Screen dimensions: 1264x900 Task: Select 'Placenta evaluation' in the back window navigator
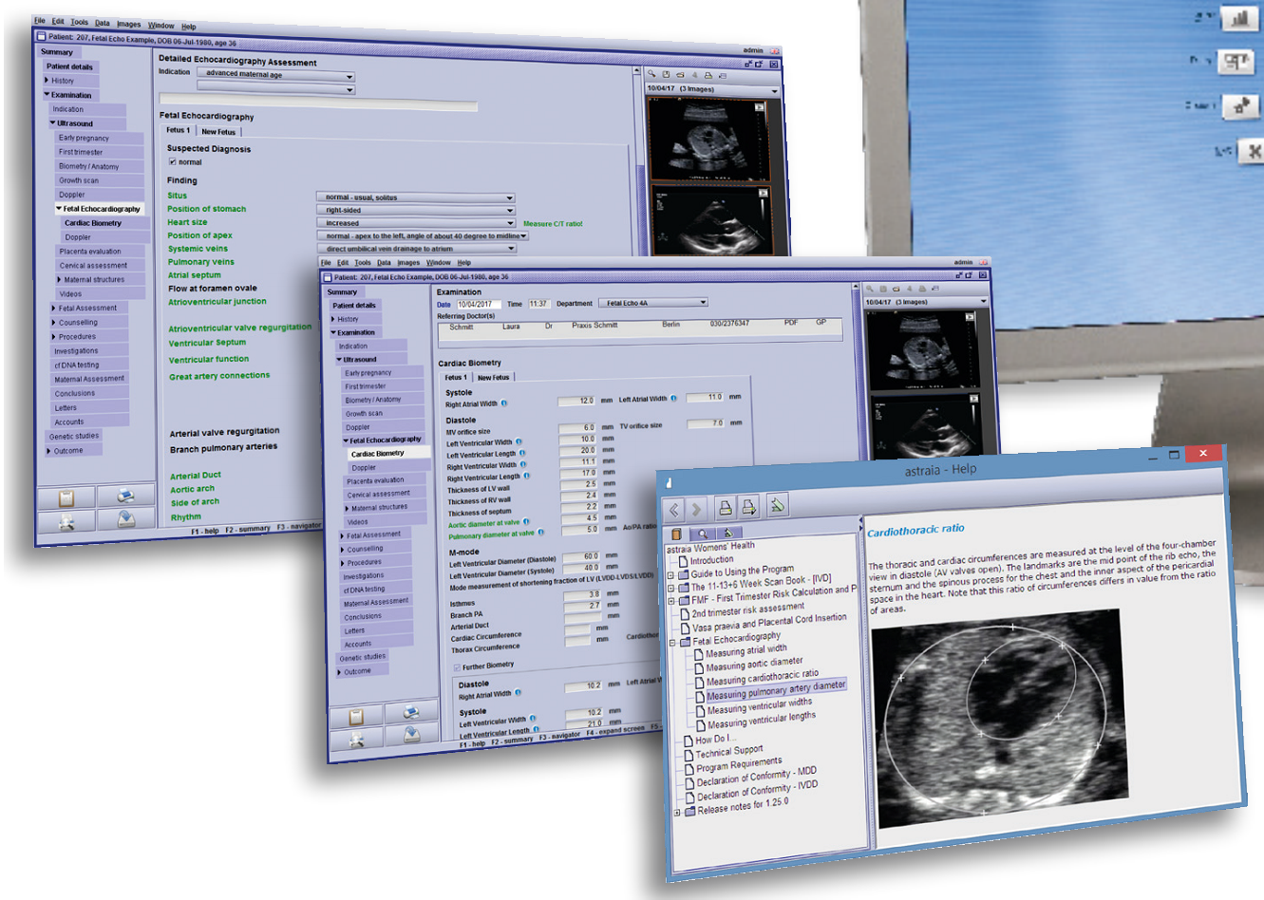tap(90, 252)
